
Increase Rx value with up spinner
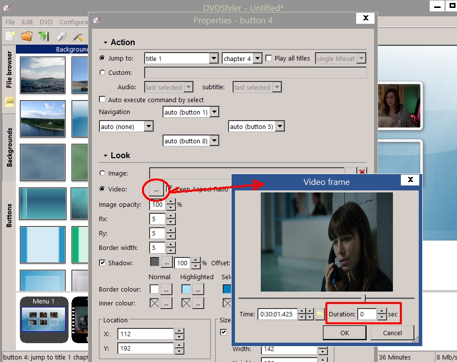tap(171, 216)
